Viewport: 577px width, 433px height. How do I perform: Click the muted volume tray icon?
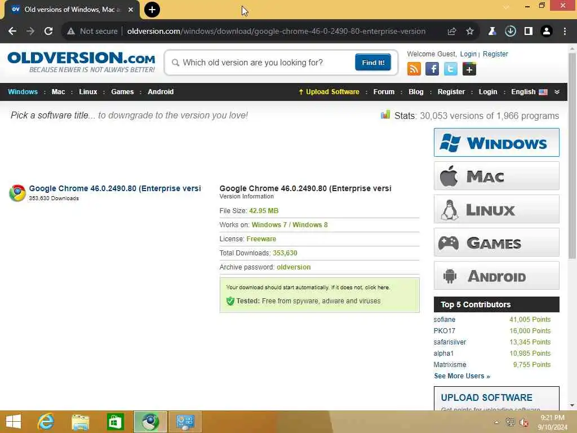tap(523, 422)
